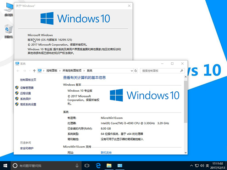Image resolution: width=227 pixels, height=170 pixels.
Task: Switch input language via the 英 indicator
Action: 207,165
